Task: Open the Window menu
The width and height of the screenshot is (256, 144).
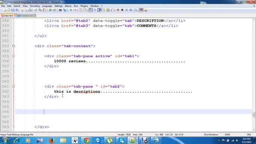Action: (x=94, y=6)
